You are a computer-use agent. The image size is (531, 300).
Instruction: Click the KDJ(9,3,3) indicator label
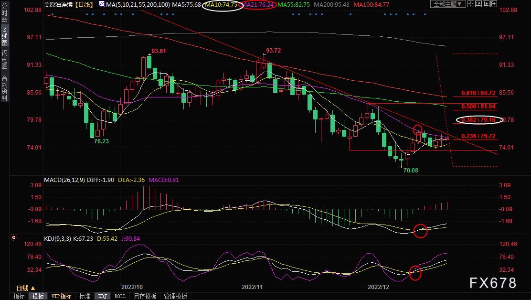tap(58, 238)
